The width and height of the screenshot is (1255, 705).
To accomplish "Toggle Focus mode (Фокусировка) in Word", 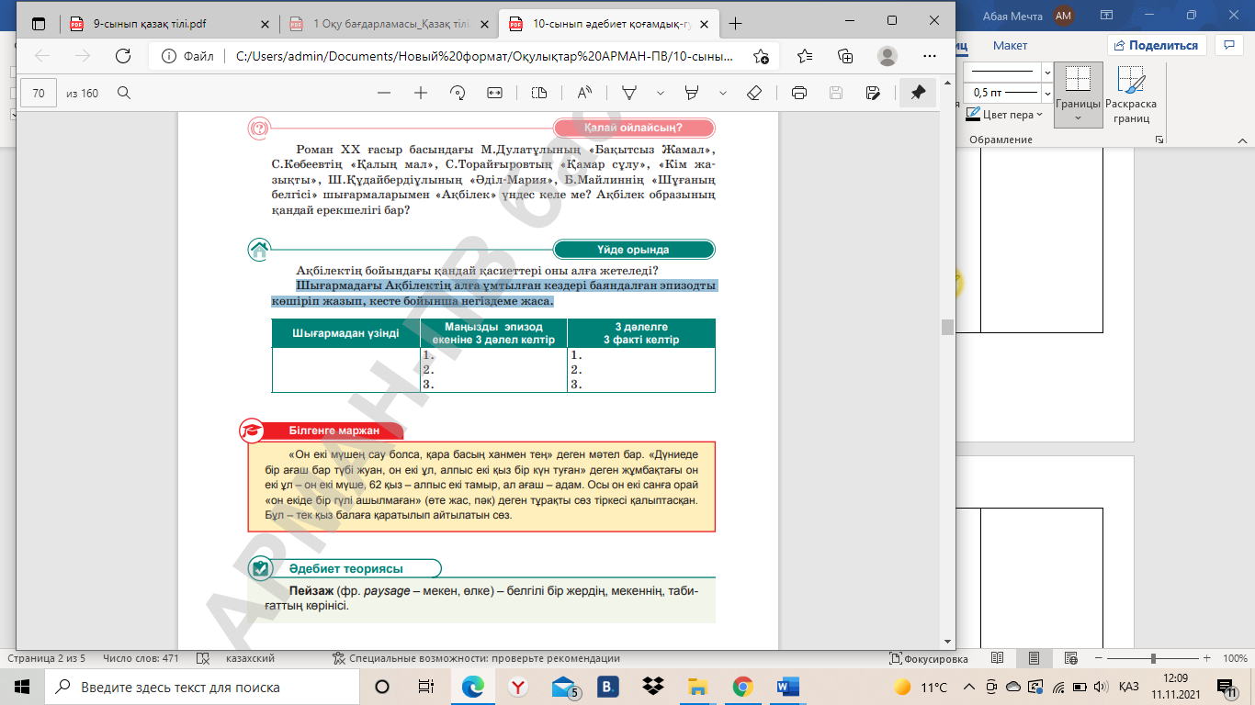I will pos(929,658).
